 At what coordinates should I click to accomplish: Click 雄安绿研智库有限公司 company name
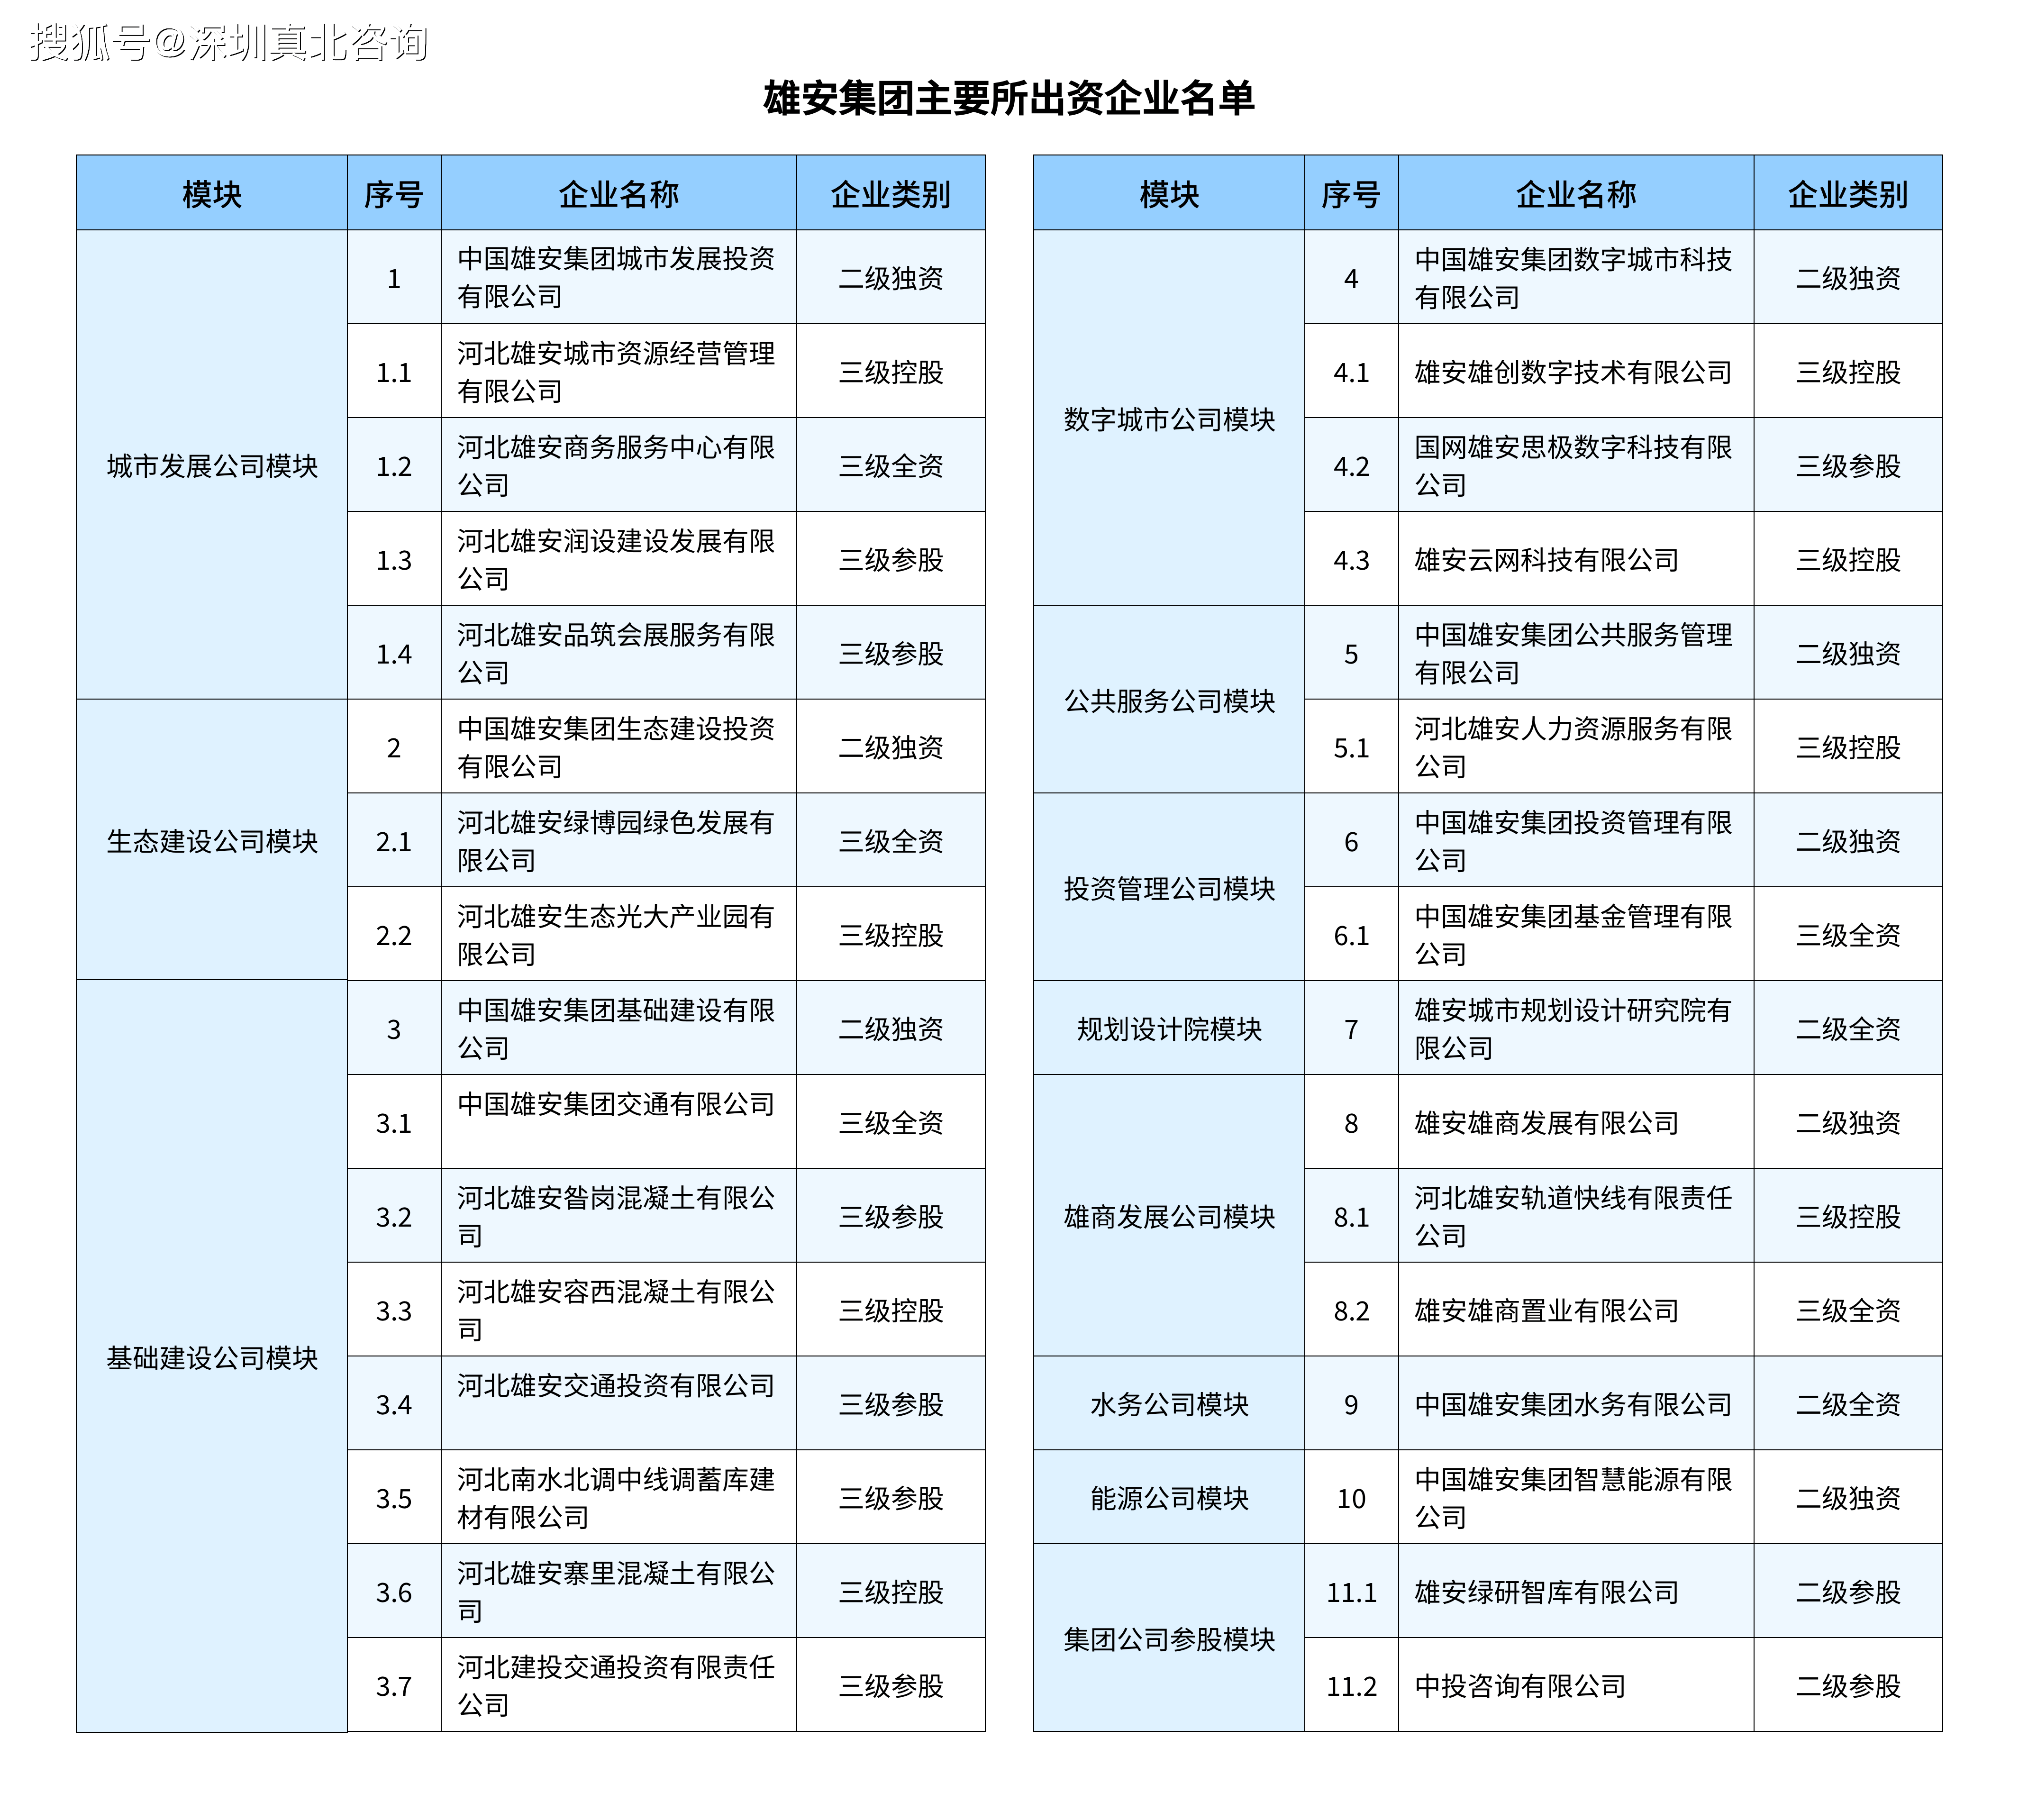[x=1546, y=1592]
